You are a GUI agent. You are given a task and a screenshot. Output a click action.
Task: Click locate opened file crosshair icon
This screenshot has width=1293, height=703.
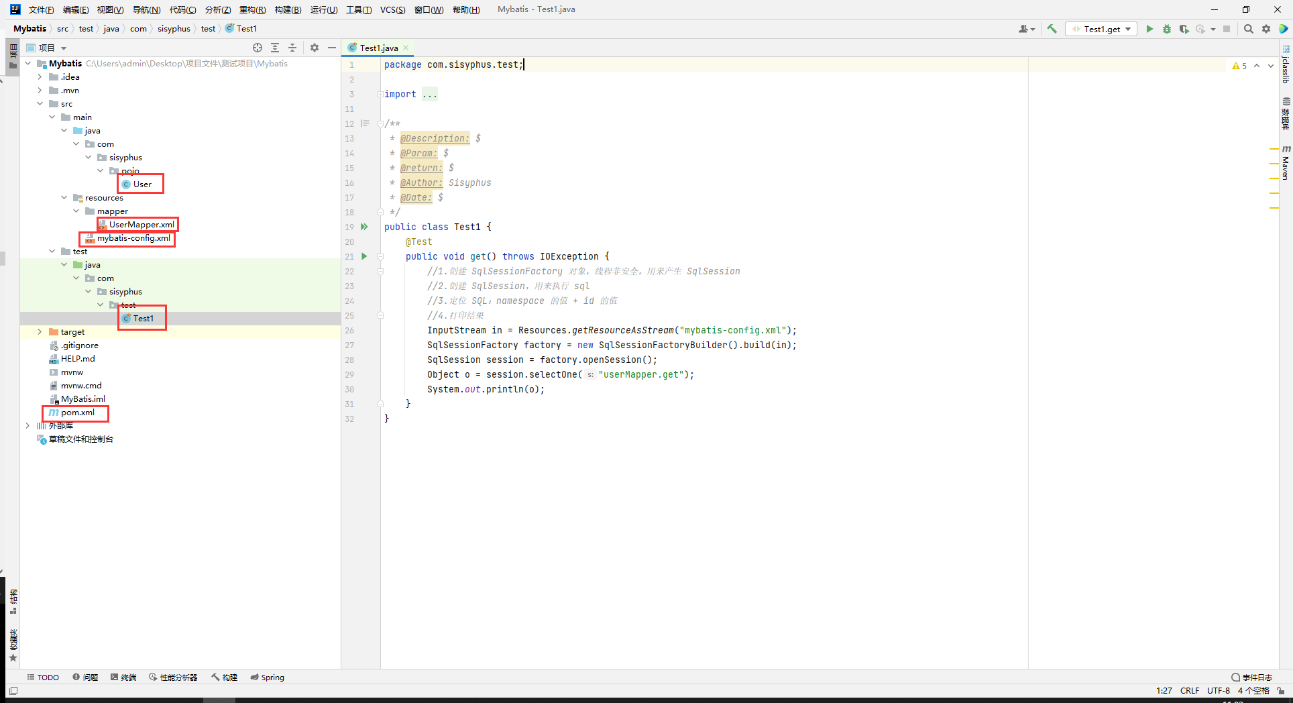tap(258, 48)
